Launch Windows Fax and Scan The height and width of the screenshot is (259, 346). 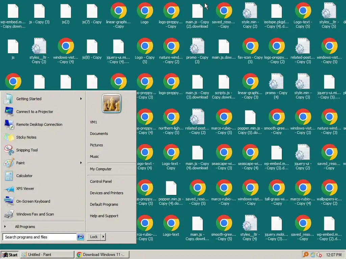pos(43,214)
